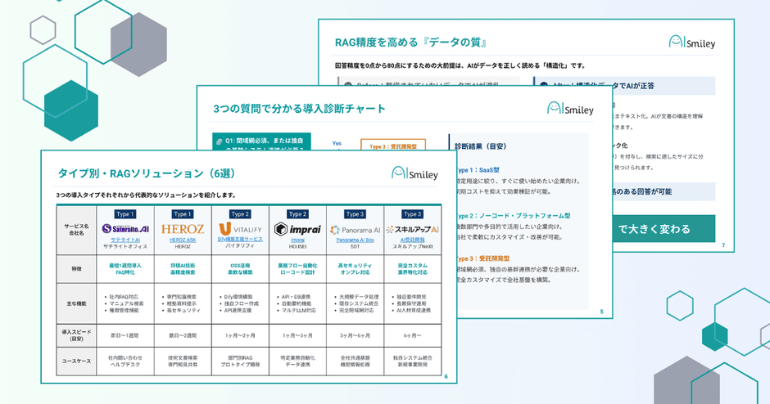Click the teal で大きく変わる banner
The image size is (770, 404).
[664, 228]
